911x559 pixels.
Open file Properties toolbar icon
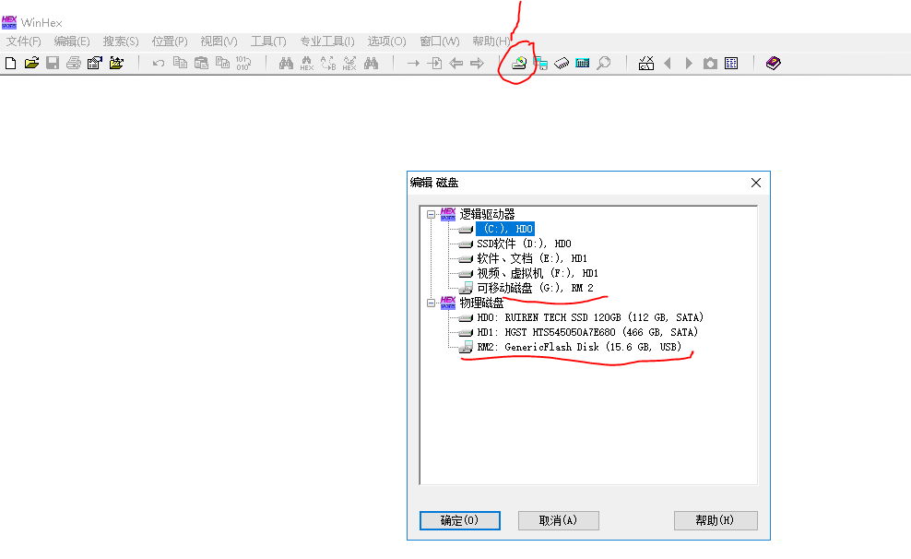click(x=95, y=63)
